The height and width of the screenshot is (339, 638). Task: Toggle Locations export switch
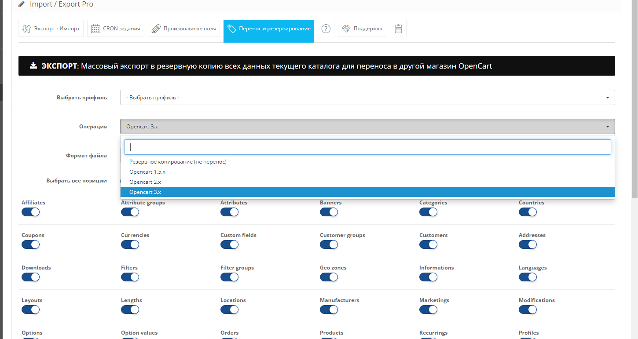pos(229,310)
